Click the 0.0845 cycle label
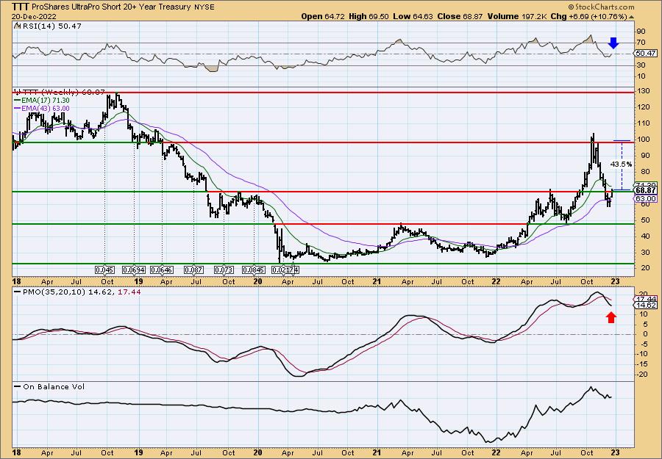Viewport: 662px width, 459px height. tap(253, 270)
